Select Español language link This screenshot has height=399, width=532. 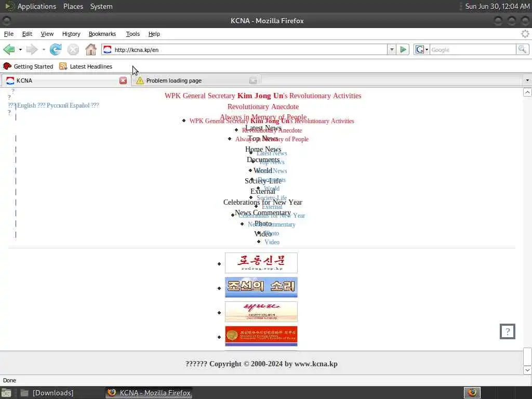(x=79, y=105)
